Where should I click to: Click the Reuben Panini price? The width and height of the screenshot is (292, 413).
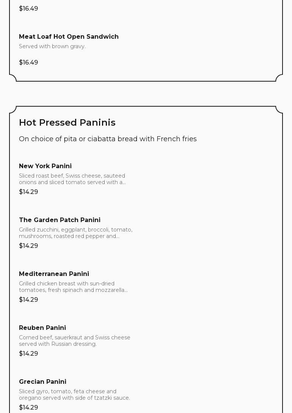28,354
